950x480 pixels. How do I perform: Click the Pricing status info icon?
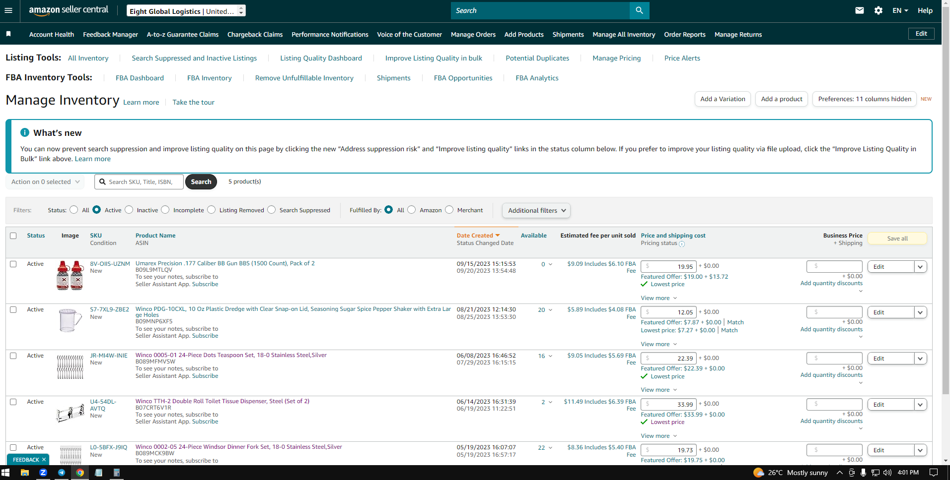coord(682,244)
